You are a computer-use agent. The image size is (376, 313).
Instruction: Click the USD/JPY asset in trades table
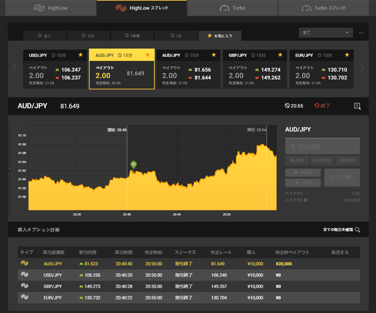(x=53, y=275)
